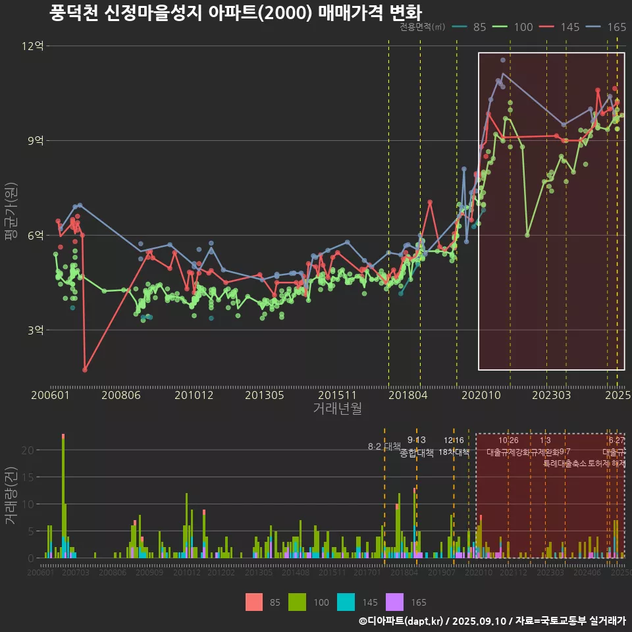Screen dimensions: 632x632
Task: Click the purple 165 bar legend swatch
Action: tap(394, 602)
